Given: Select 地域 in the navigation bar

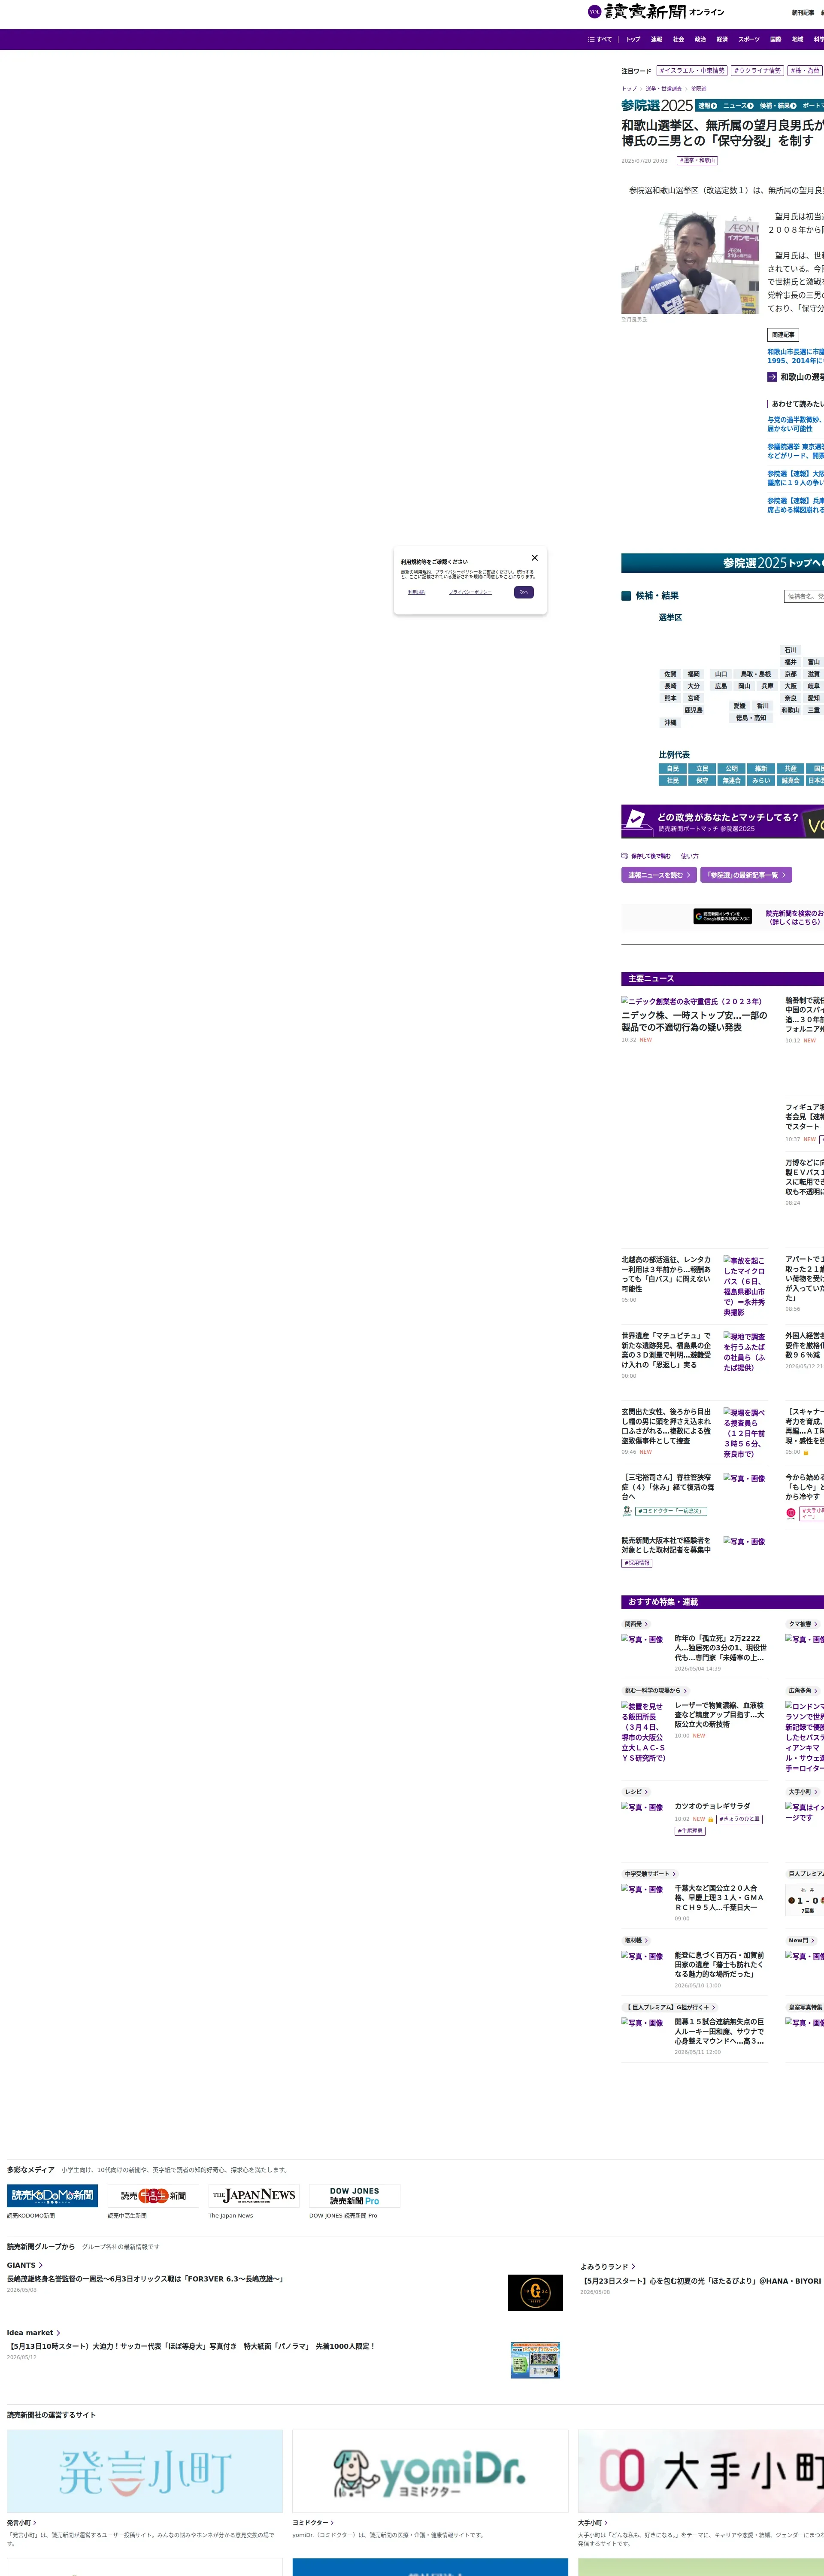Looking at the screenshot, I should pos(798,40).
